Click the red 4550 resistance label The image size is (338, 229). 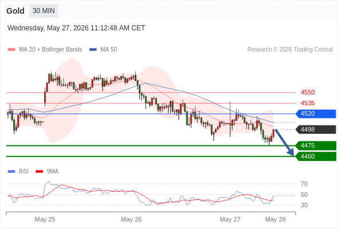tap(308, 92)
